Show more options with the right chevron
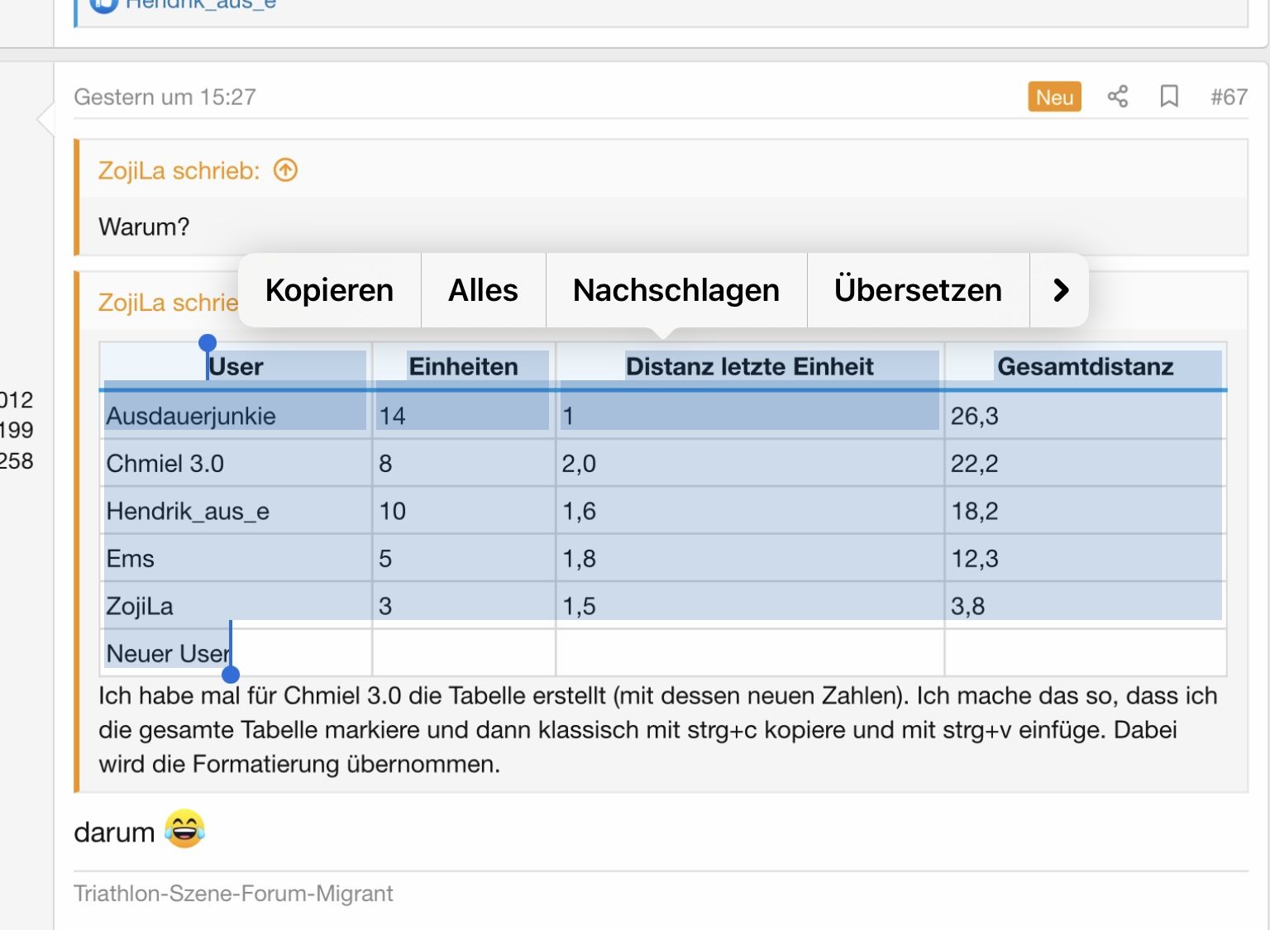 (1060, 290)
